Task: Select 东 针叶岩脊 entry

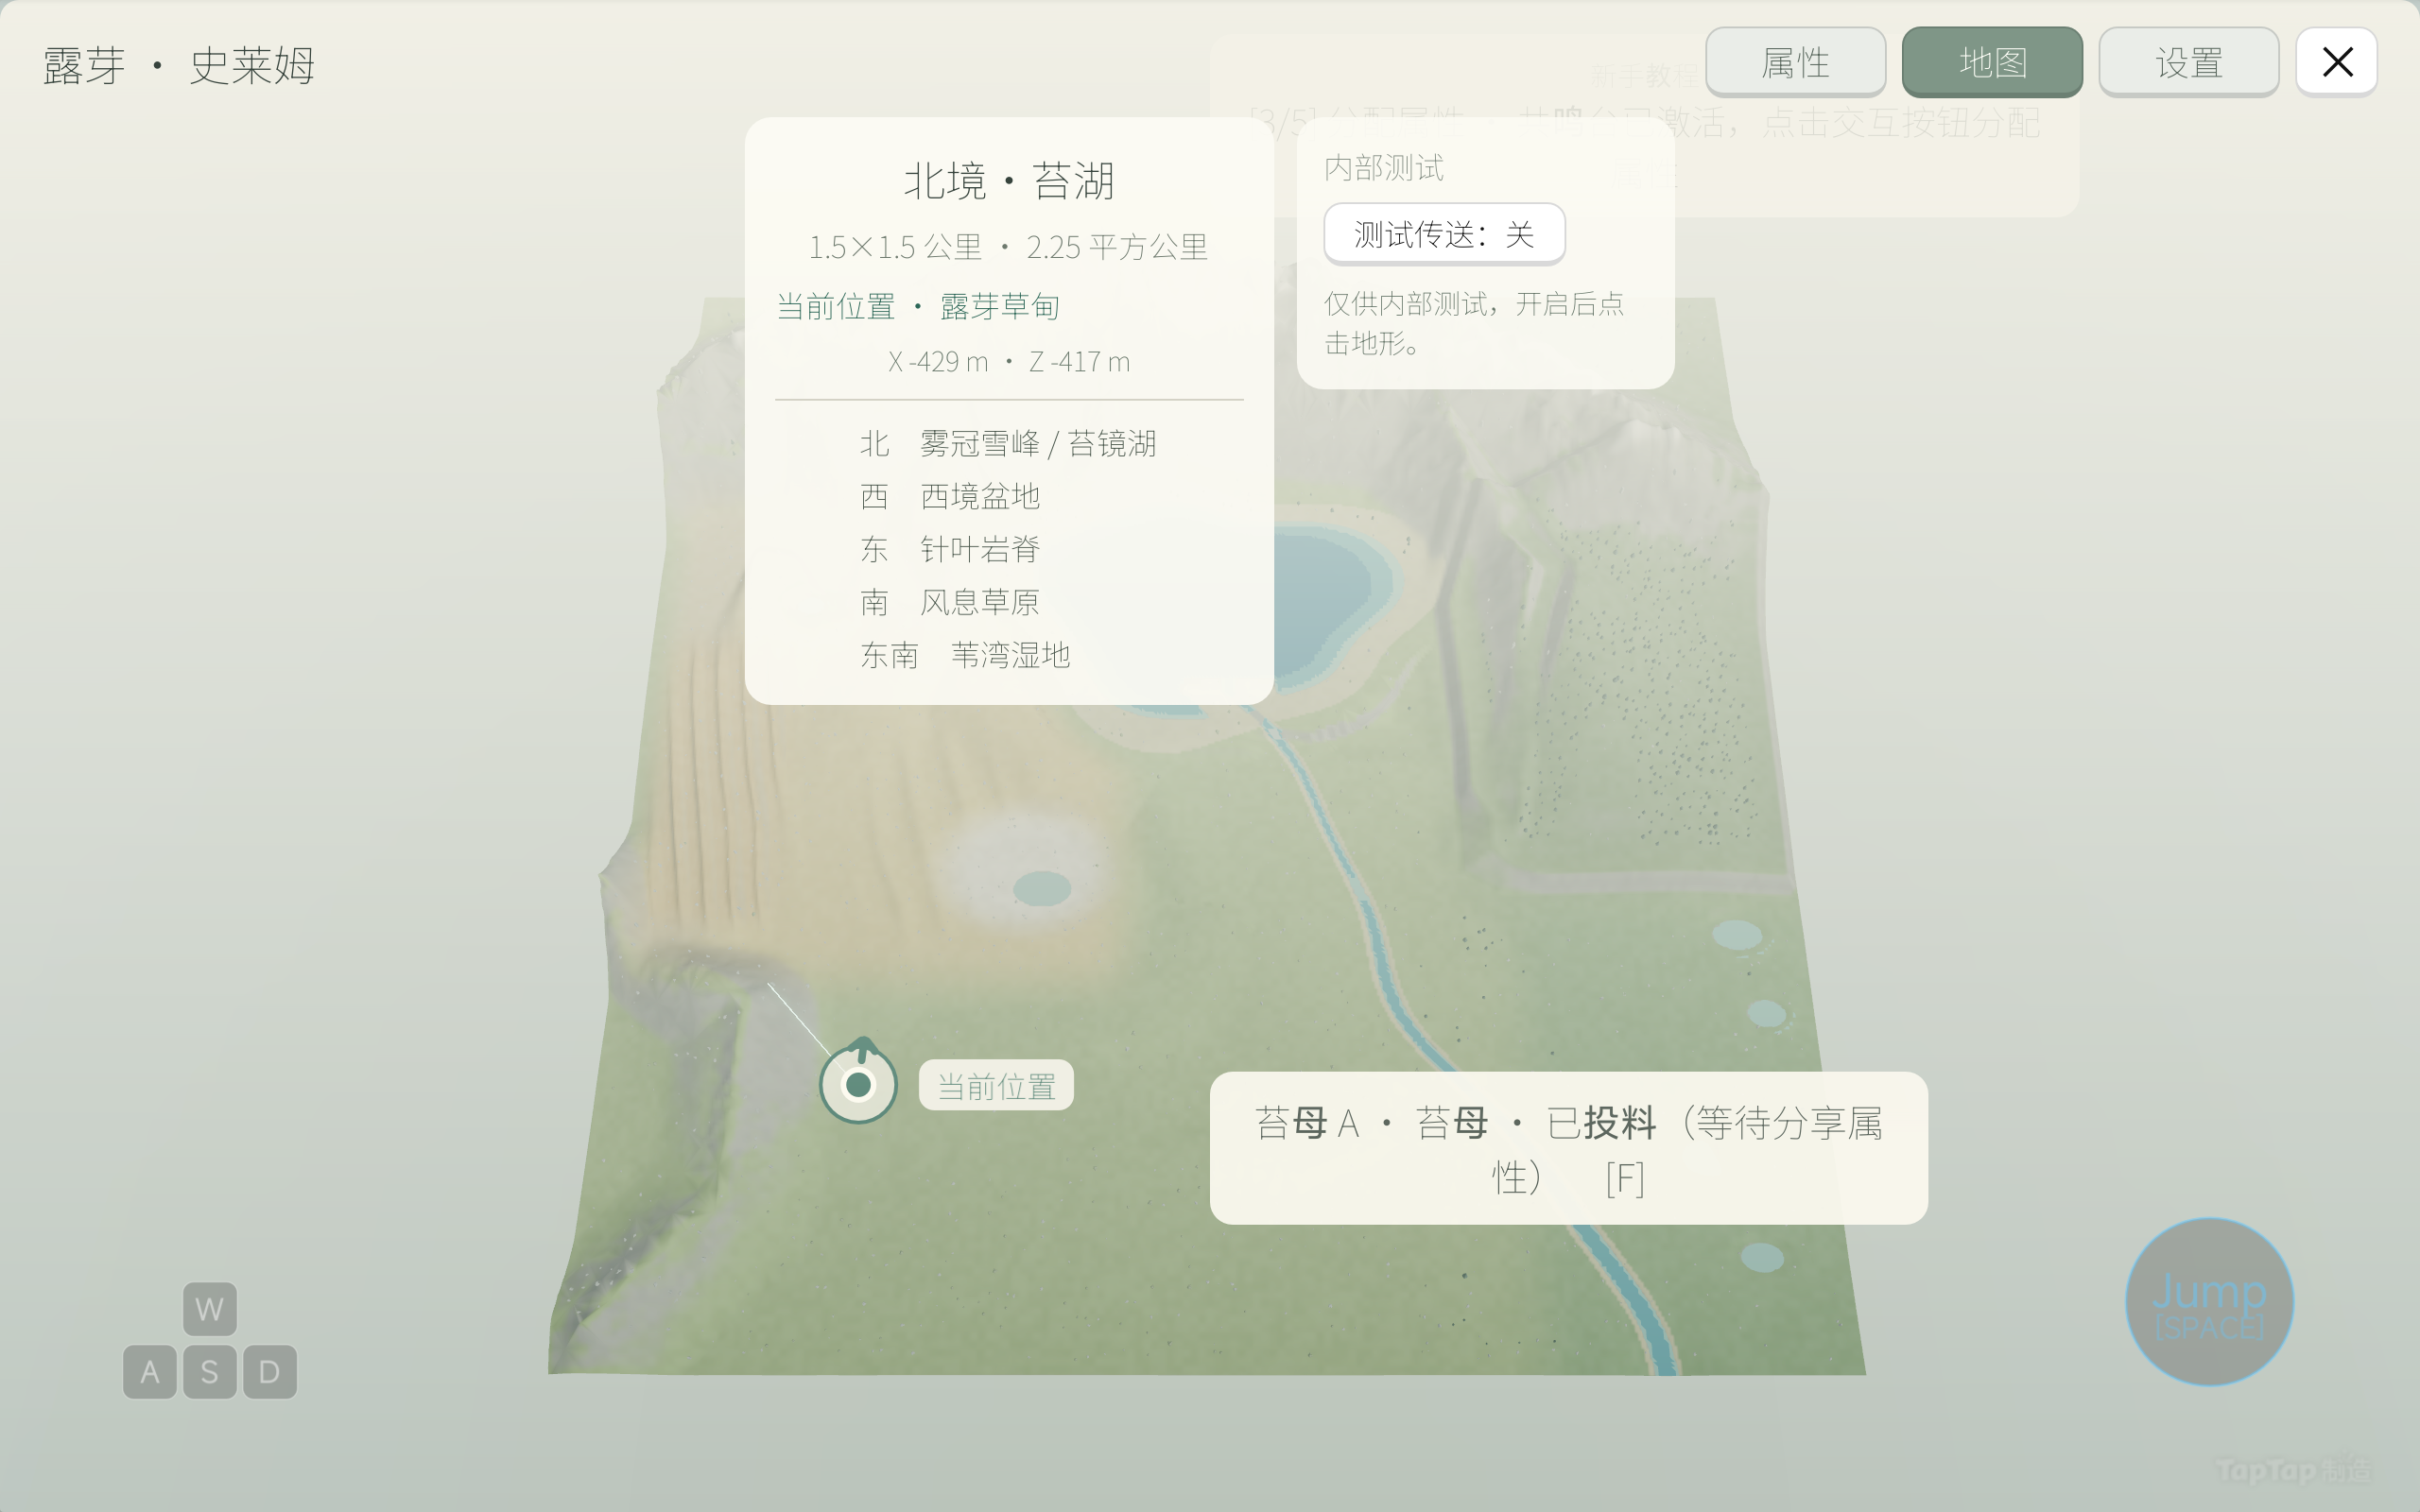Action: point(950,549)
